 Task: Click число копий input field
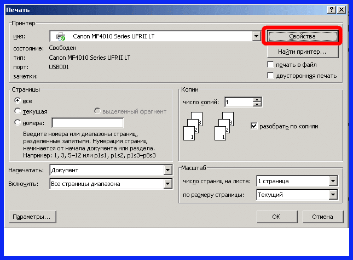(239, 102)
